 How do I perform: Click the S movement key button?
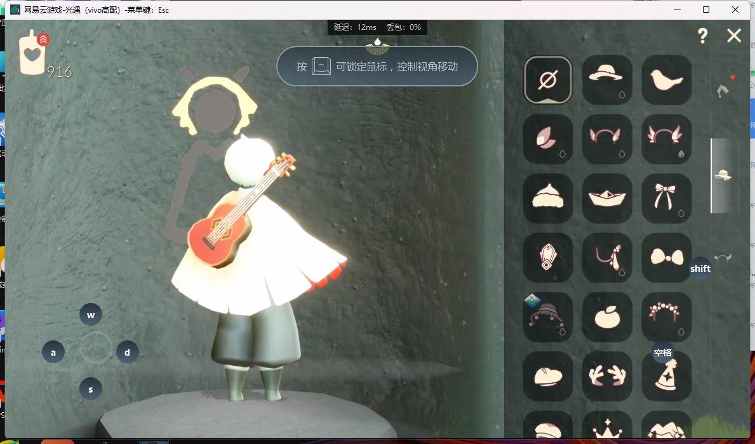coord(91,389)
